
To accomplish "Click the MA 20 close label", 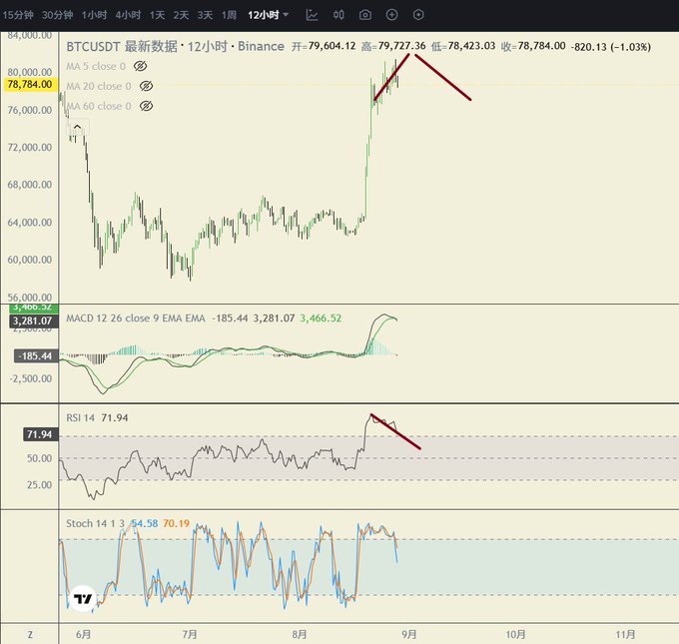I will (98, 86).
